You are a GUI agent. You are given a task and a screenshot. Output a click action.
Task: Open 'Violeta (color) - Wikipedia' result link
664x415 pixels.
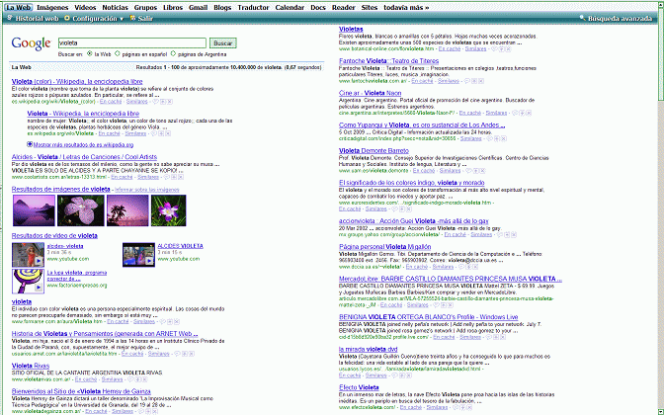pyautogui.click(x=77, y=81)
